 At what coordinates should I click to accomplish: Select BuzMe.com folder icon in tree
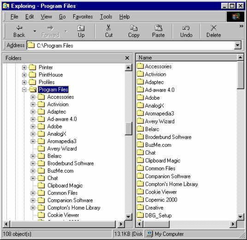(x=41, y=171)
